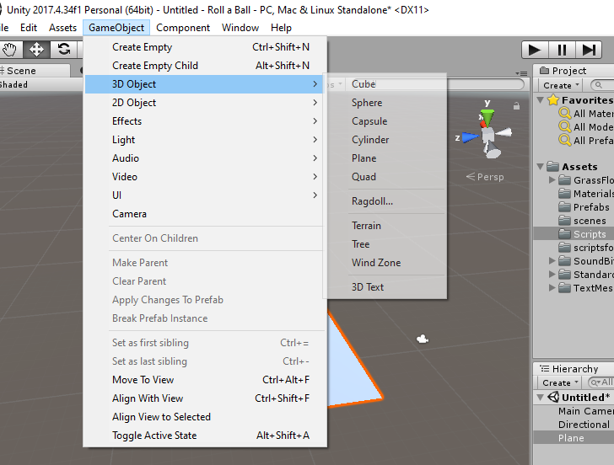Open the Shaded draw mode dropdown

[x=13, y=84]
